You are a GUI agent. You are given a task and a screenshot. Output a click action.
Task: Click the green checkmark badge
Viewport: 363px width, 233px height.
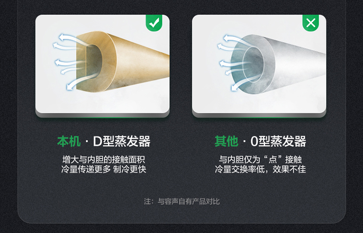point(154,23)
